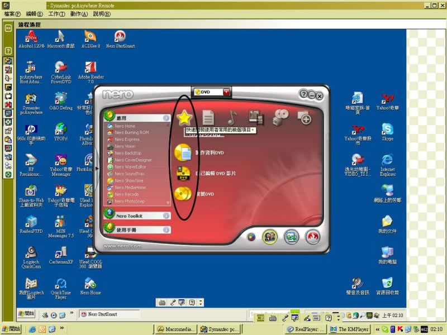Click the CyberLink PowerDVD desktop icon
This screenshot has width=447, height=335.
click(x=61, y=73)
